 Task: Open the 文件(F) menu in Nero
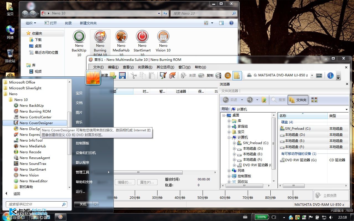(x=99, y=67)
